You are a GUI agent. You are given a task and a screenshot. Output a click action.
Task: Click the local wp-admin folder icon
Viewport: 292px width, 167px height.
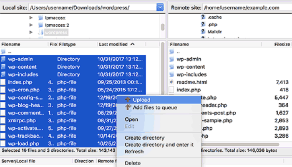[x=3, y=59]
